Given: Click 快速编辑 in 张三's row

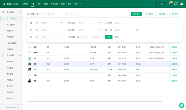Looking at the screenshot, I should [x=174, y=47].
